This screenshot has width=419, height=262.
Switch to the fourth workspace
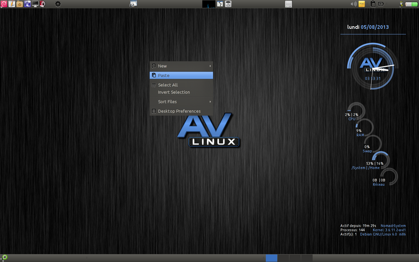point(307,258)
